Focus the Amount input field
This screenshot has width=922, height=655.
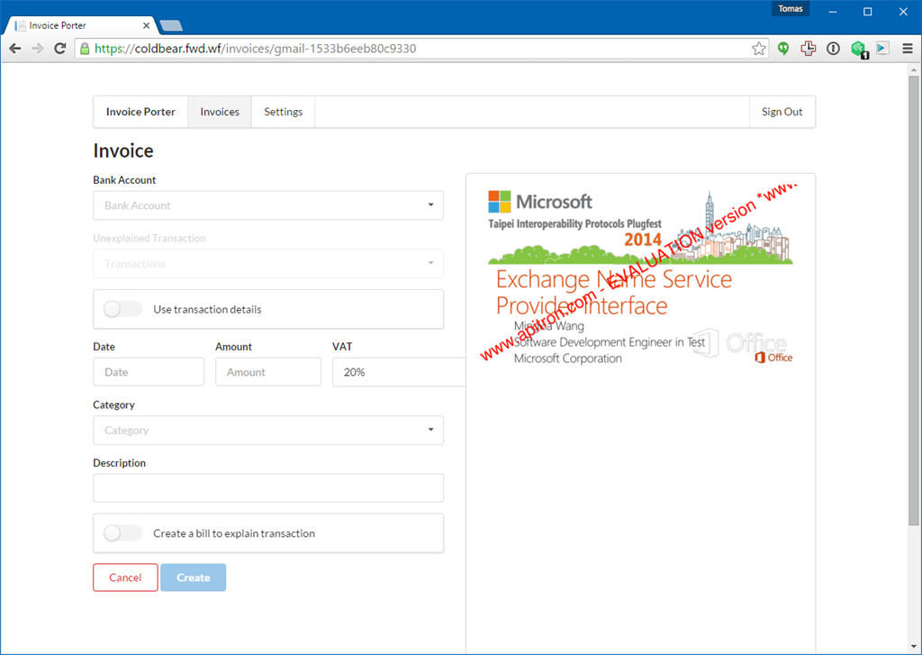268,372
